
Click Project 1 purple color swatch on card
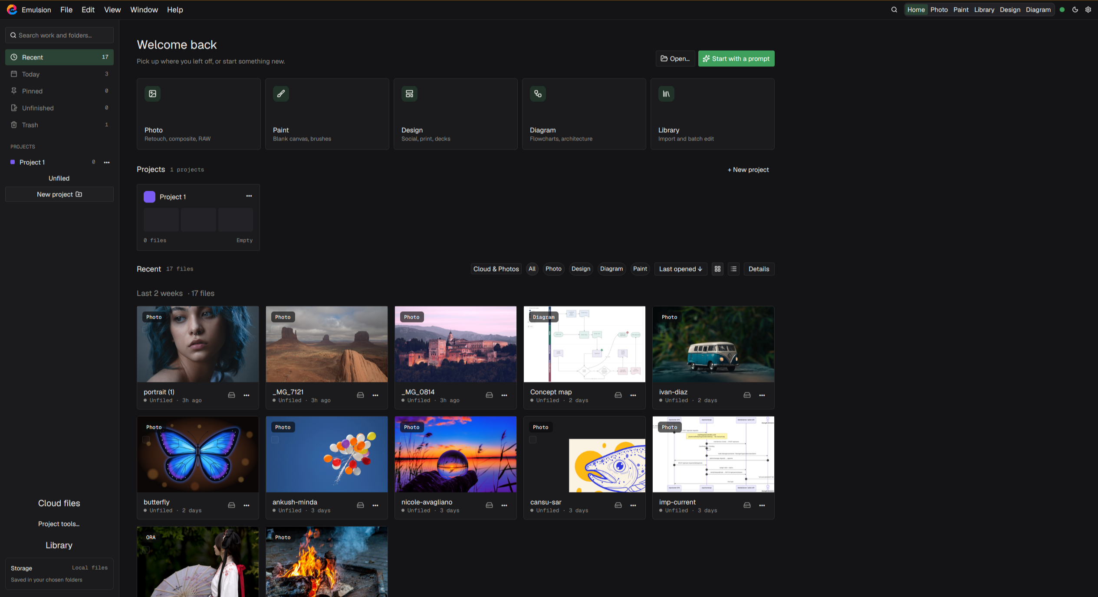(149, 196)
